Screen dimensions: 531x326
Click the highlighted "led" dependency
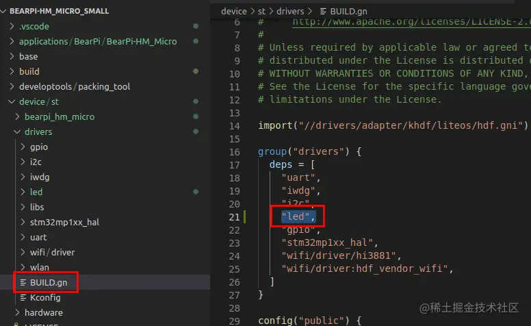point(298,216)
